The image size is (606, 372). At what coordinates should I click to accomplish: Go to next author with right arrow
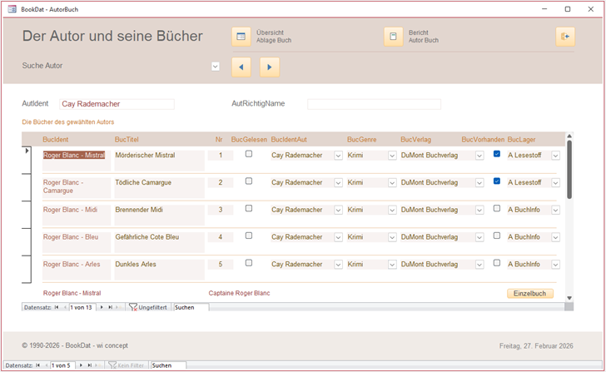(269, 67)
